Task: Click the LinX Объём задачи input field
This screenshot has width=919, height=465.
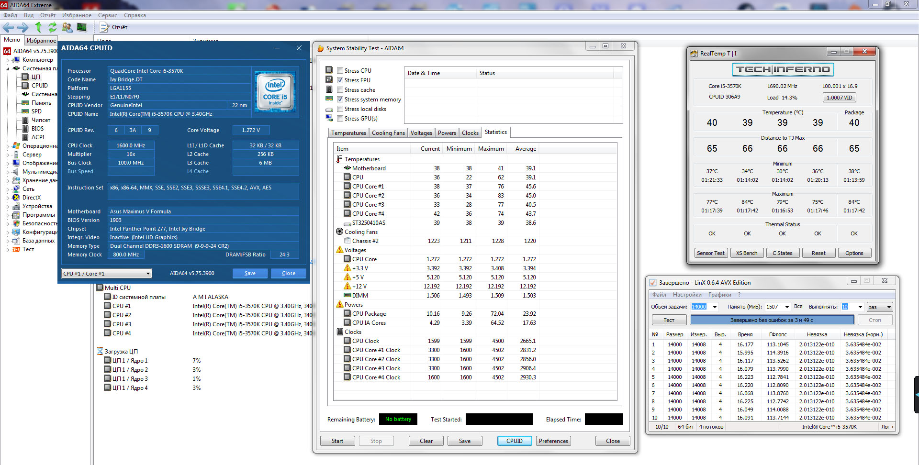Action: [701, 307]
